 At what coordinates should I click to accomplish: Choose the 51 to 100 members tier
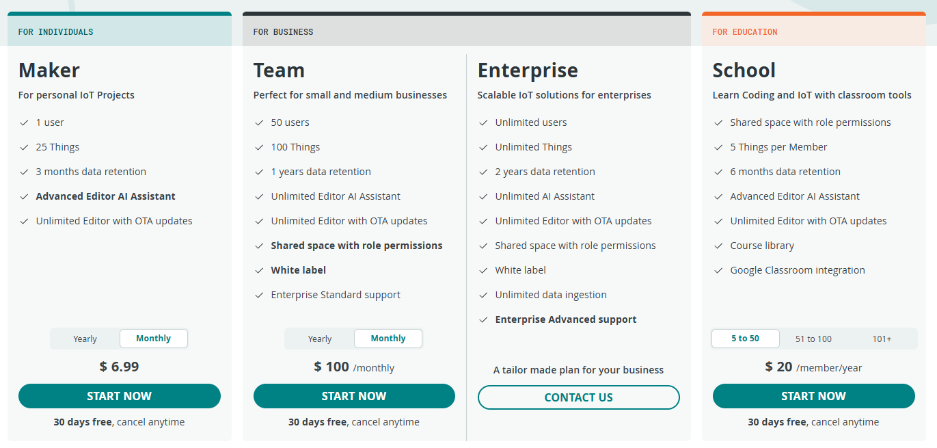click(x=813, y=339)
